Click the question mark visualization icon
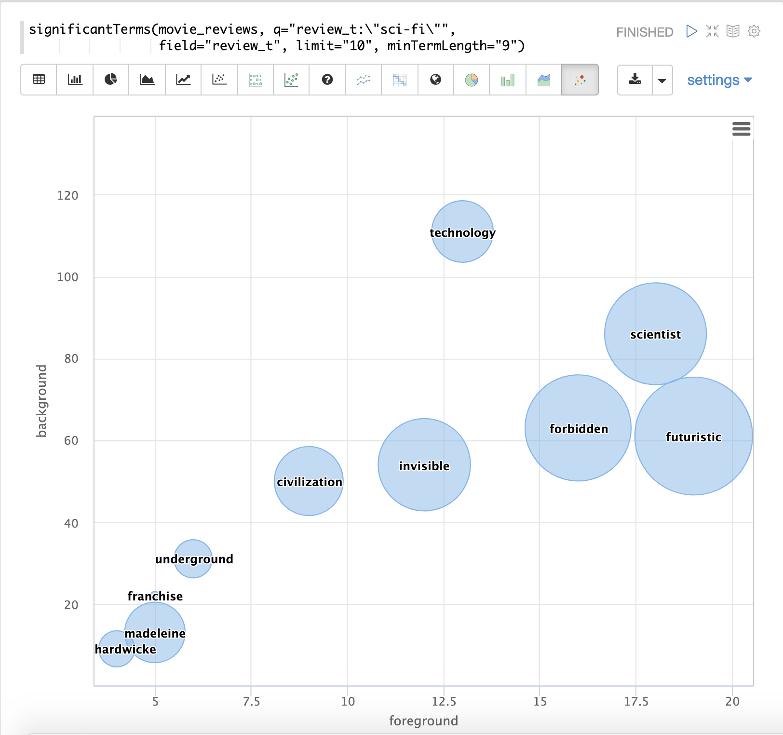Screen dimensions: 783x735 [x=327, y=80]
